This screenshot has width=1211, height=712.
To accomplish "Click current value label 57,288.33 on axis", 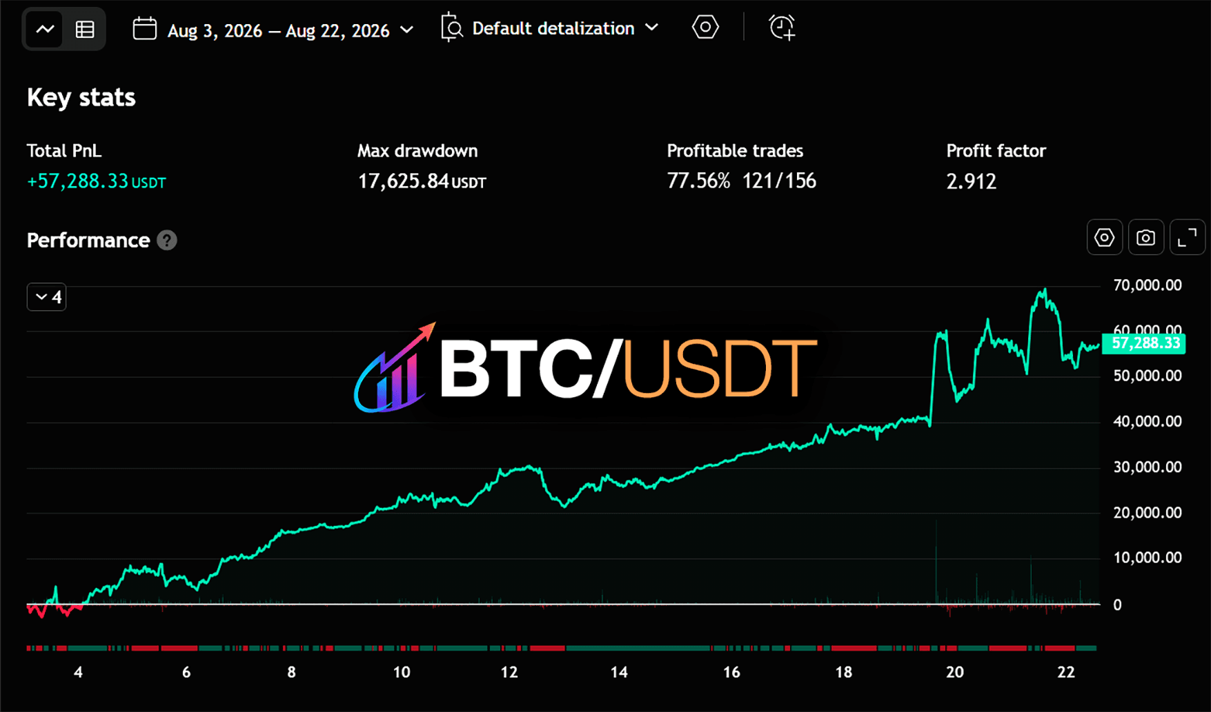I will (x=1143, y=343).
